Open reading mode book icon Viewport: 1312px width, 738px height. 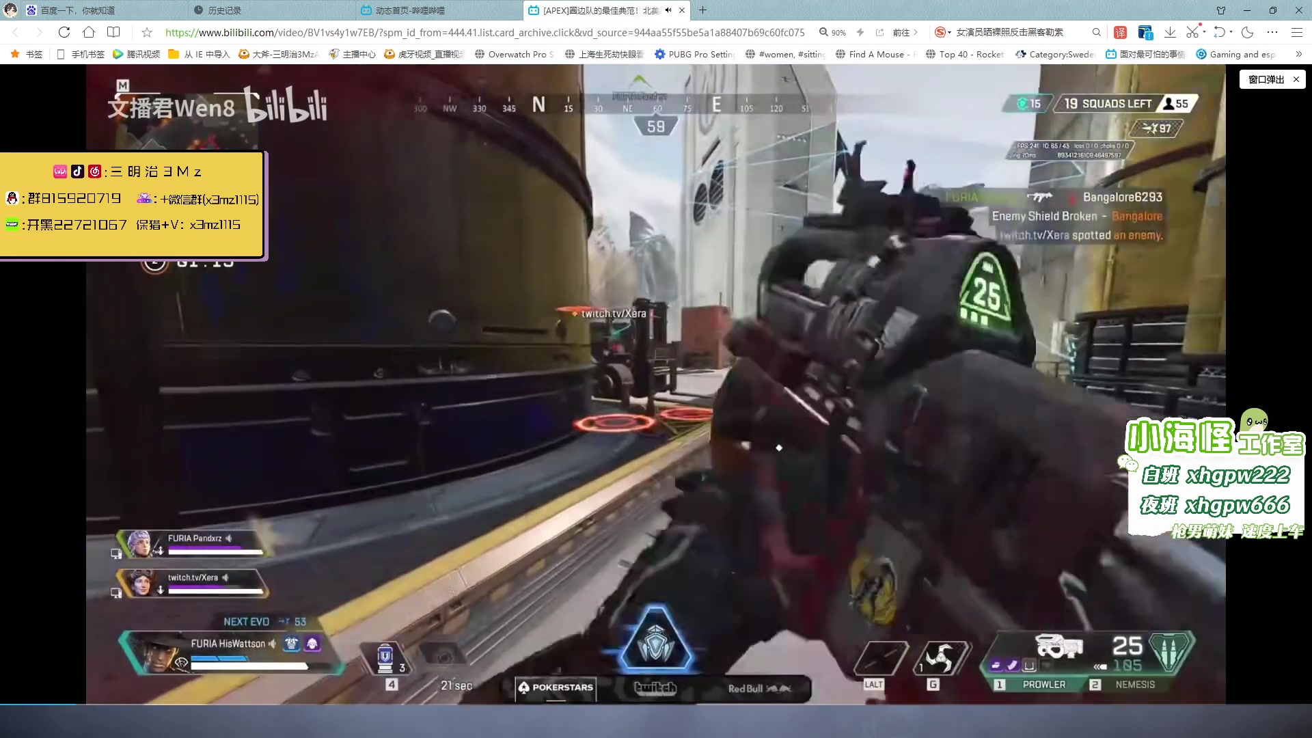(113, 32)
